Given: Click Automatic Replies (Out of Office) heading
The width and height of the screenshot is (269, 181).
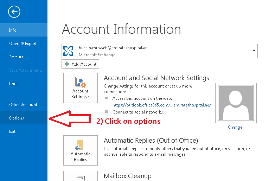Looking at the screenshot, I should 151,140.
